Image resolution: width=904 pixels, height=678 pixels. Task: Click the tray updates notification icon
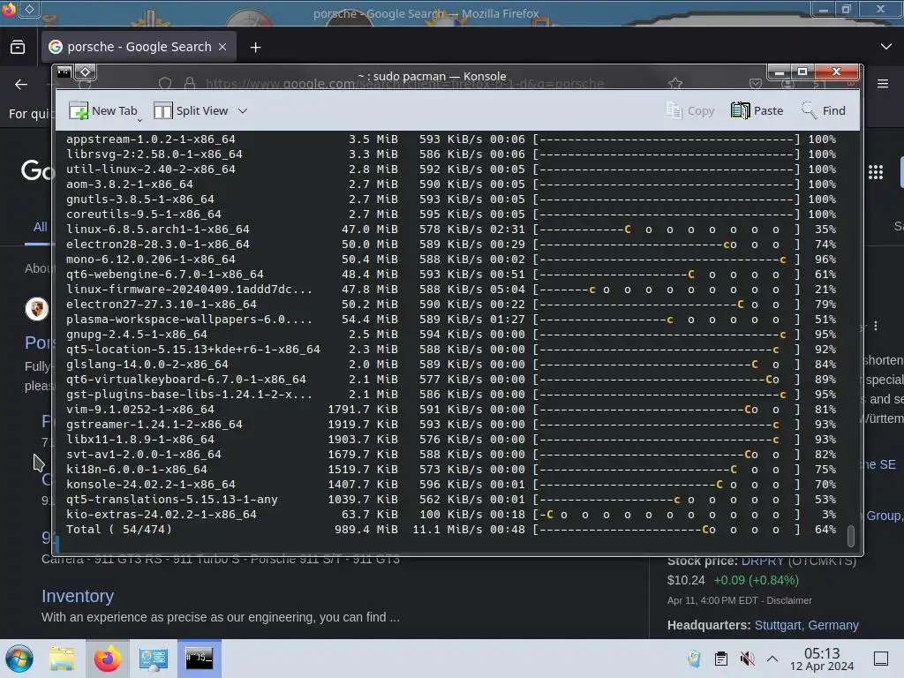694,659
